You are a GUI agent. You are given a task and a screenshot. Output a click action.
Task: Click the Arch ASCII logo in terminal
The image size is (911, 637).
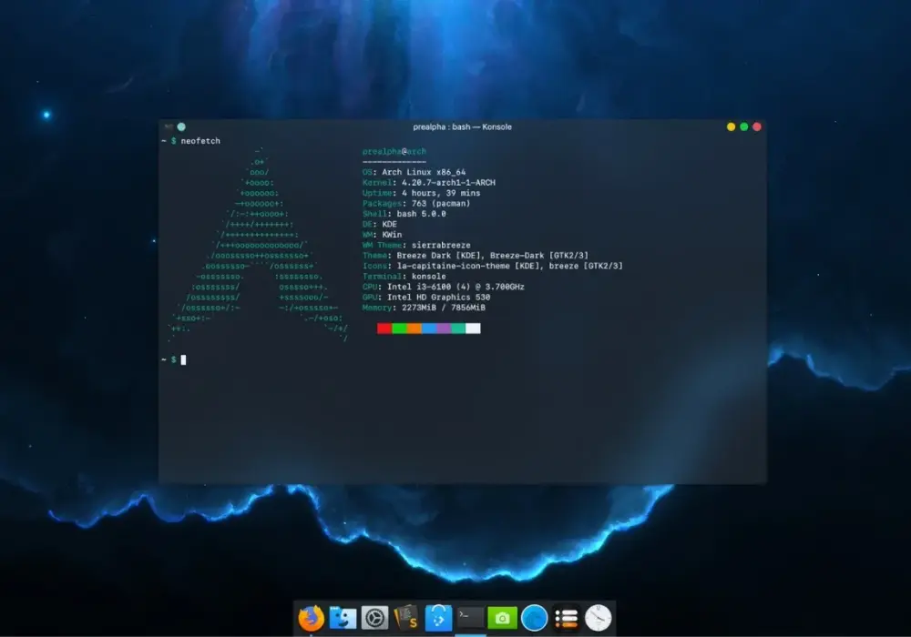pyautogui.click(x=258, y=246)
